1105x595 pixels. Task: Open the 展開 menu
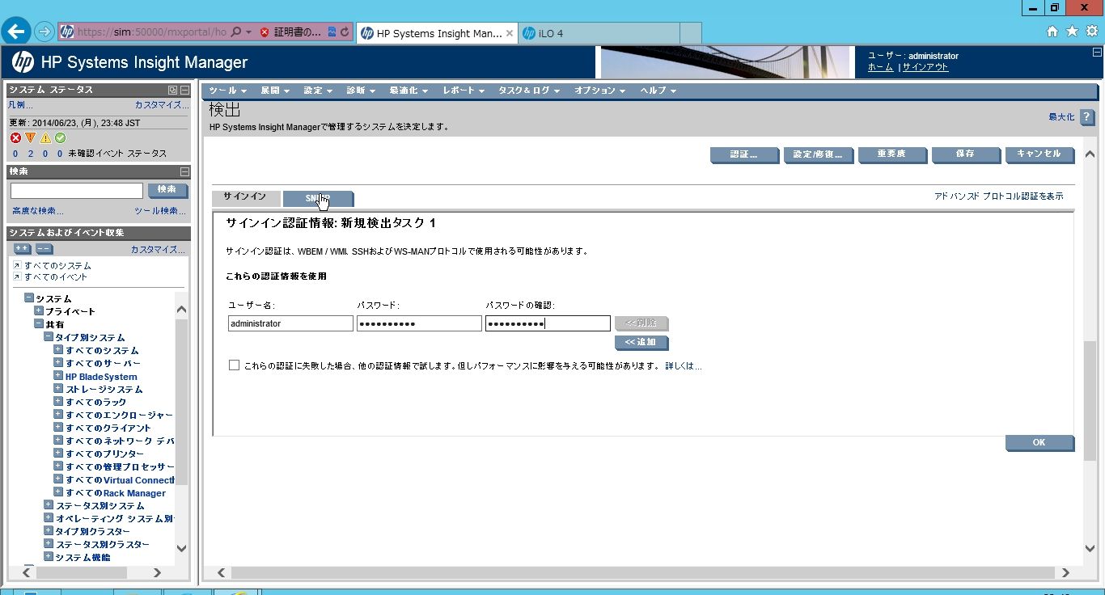pyautogui.click(x=275, y=91)
